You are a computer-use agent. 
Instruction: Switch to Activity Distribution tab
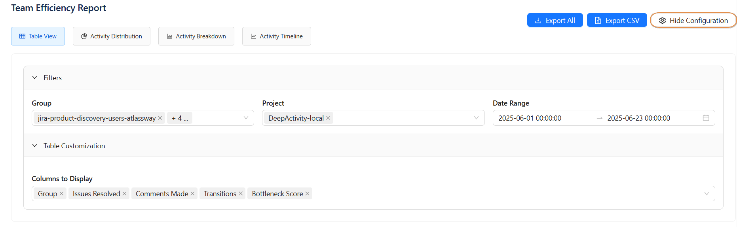click(x=112, y=36)
